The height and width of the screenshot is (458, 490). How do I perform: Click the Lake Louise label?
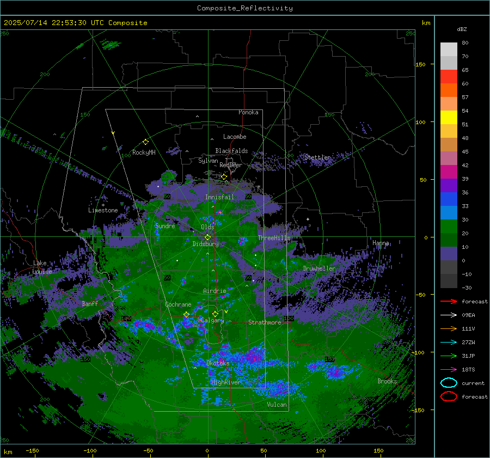42,267
